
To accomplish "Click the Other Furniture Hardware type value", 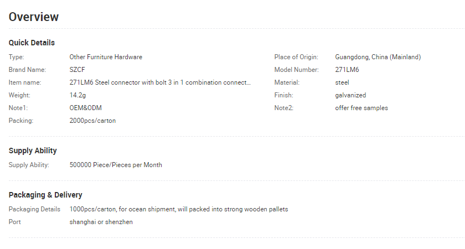I will pos(106,57).
